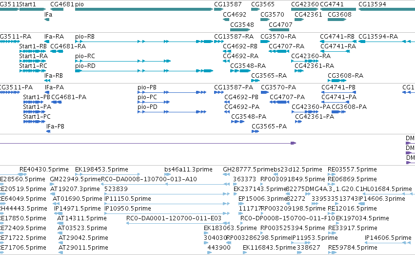Select the CG42360 gene label
This screenshot has height=255, width=415.
305,4
